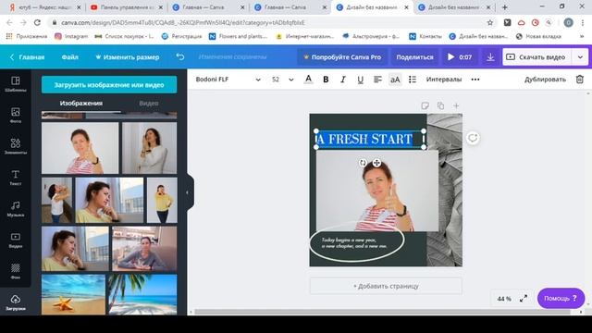Switch to the Видео tab
Image resolution: width=592 pixels, height=333 pixels.
click(149, 103)
